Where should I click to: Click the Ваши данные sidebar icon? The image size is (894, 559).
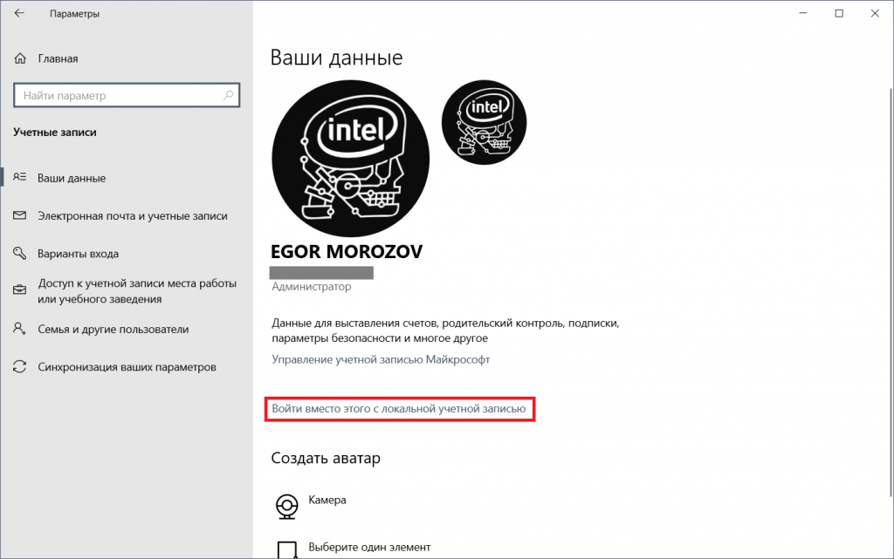20,178
